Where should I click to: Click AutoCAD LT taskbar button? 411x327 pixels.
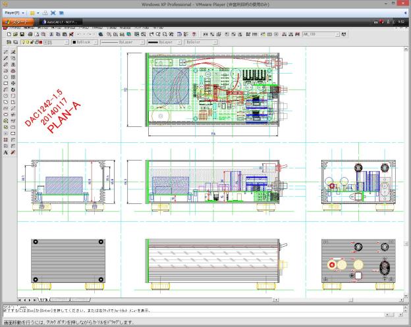pos(61,22)
